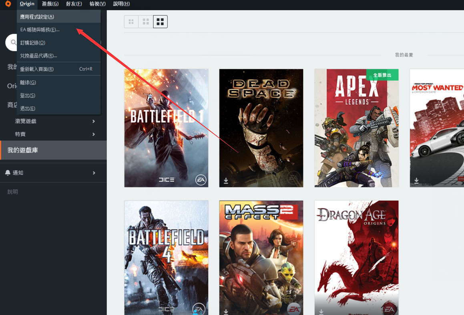The image size is (464, 315).
Task: Select the large grid view icon
Action: pyautogui.click(x=160, y=22)
